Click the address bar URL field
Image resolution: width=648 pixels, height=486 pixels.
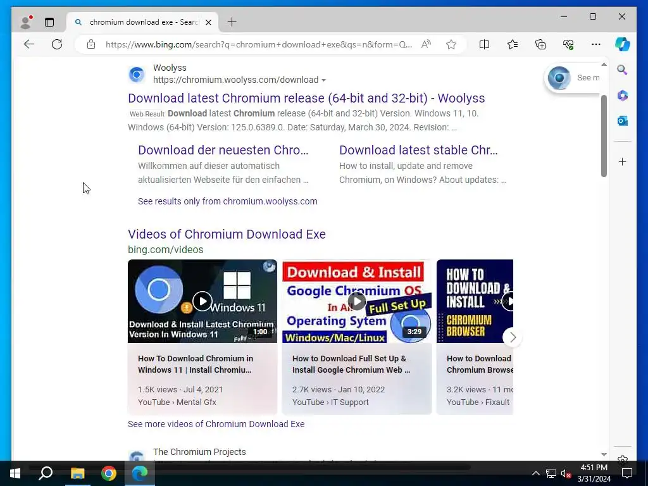pos(259,44)
